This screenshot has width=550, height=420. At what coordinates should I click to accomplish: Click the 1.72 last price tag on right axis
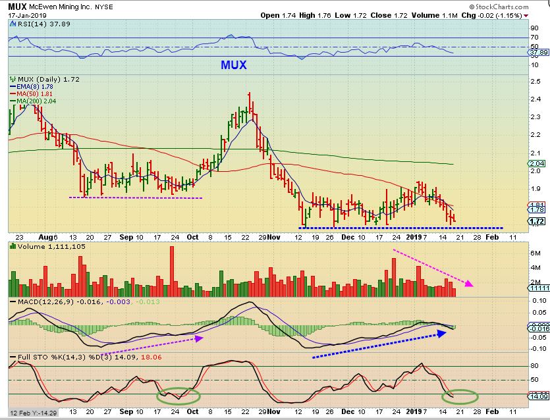(537, 221)
